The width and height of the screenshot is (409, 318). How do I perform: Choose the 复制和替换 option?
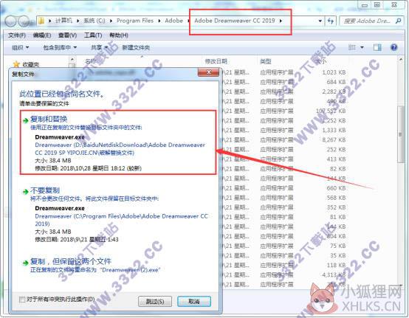118,142
